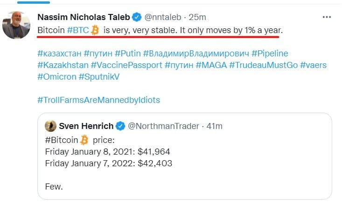Click the Sven Henrich display name

point(86,126)
